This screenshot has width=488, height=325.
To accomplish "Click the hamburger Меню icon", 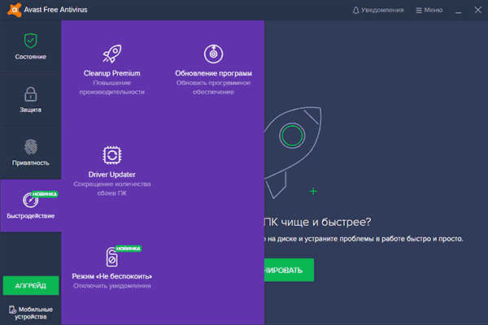I will pos(419,11).
